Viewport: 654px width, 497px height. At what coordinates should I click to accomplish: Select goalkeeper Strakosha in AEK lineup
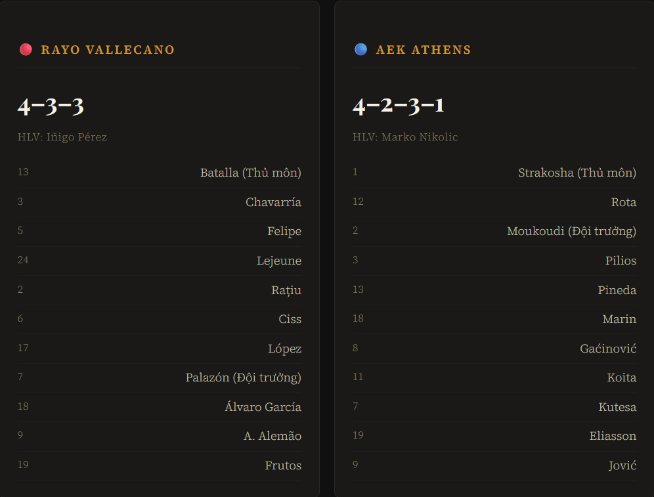click(x=577, y=173)
